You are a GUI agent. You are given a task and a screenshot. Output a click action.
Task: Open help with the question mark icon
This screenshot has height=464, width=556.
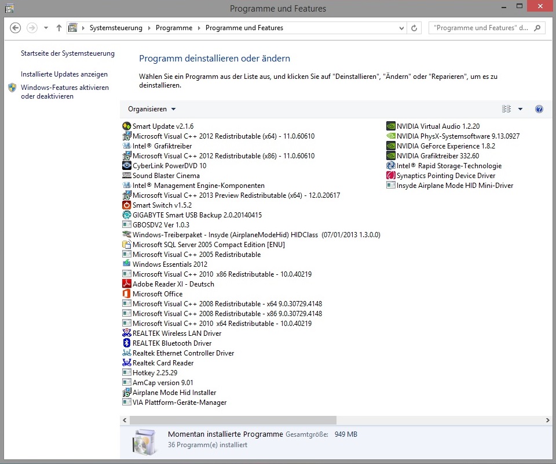(x=539, y=109)
